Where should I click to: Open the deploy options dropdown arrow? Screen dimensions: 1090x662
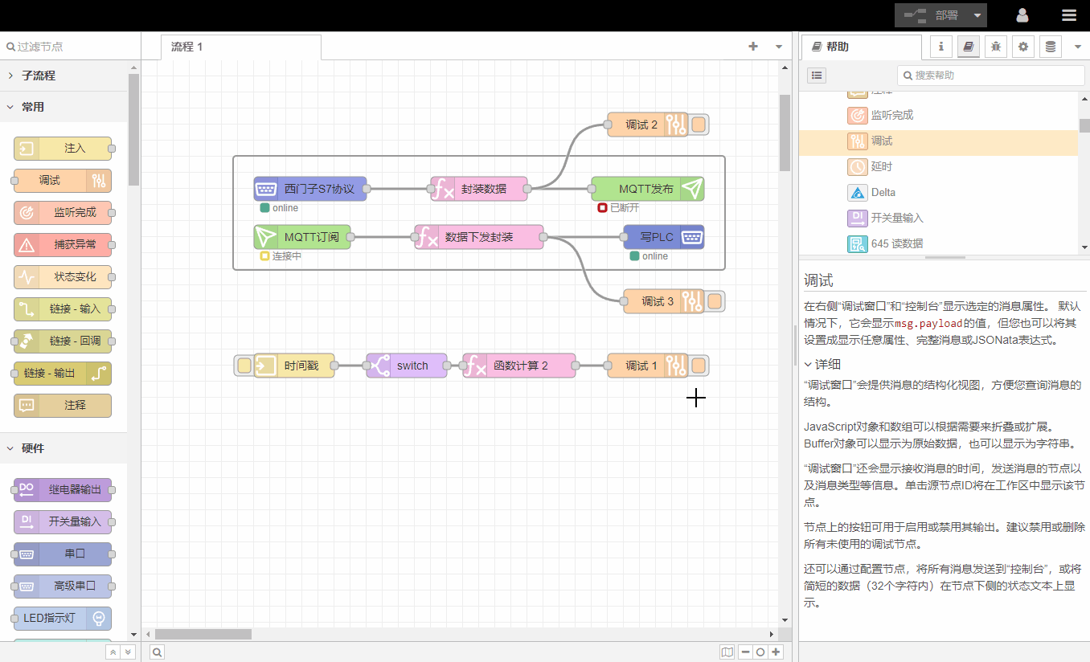pyautogui.click(x=977, y=15)
